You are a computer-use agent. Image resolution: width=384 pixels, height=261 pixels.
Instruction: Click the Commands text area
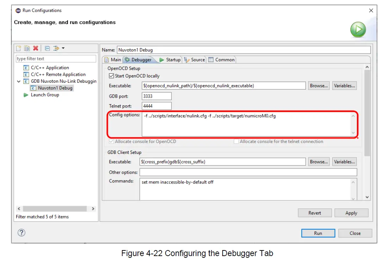click(246, 189)
